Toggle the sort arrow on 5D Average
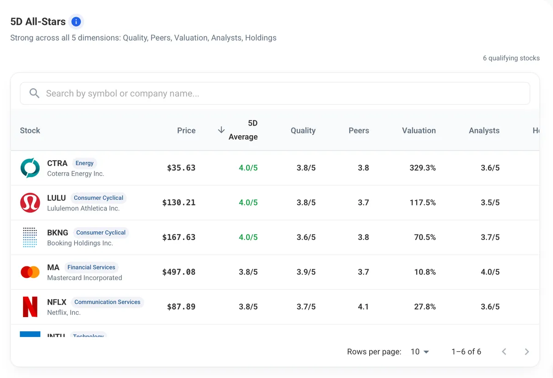Screen dimensions: 553x378 coord(221,130)
